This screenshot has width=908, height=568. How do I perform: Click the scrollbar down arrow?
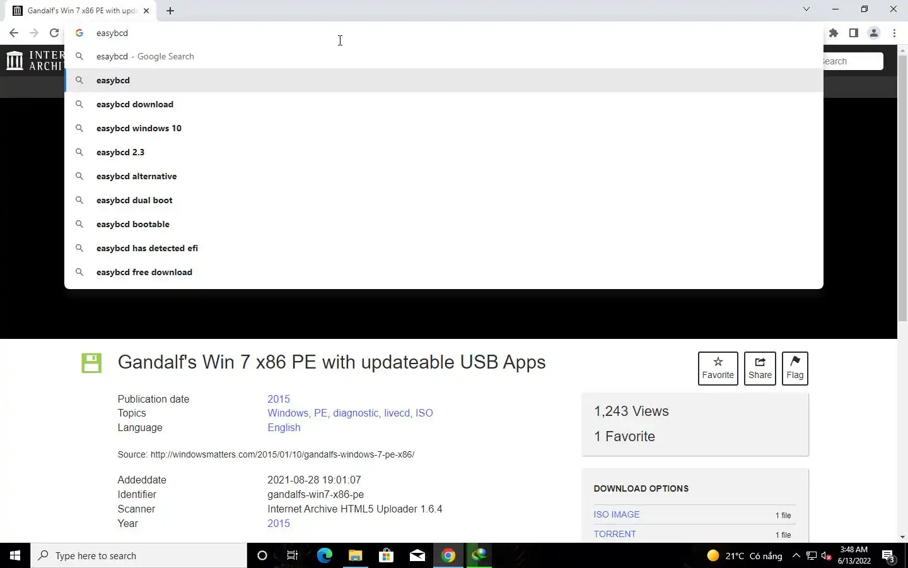click(902, 537)
